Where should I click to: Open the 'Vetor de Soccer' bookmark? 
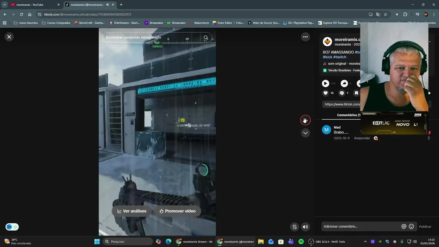264,23
